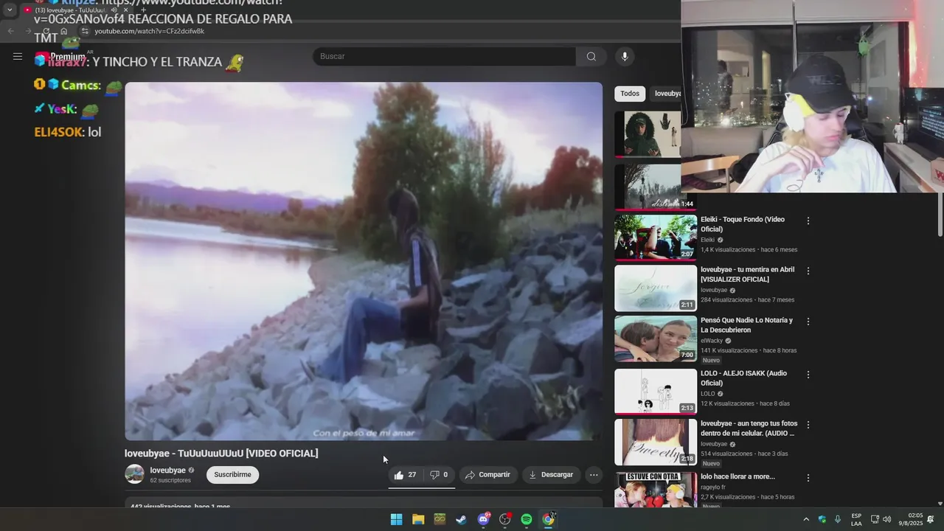
Task: Click elWacky channel name
Action: [x=712, y=341]
